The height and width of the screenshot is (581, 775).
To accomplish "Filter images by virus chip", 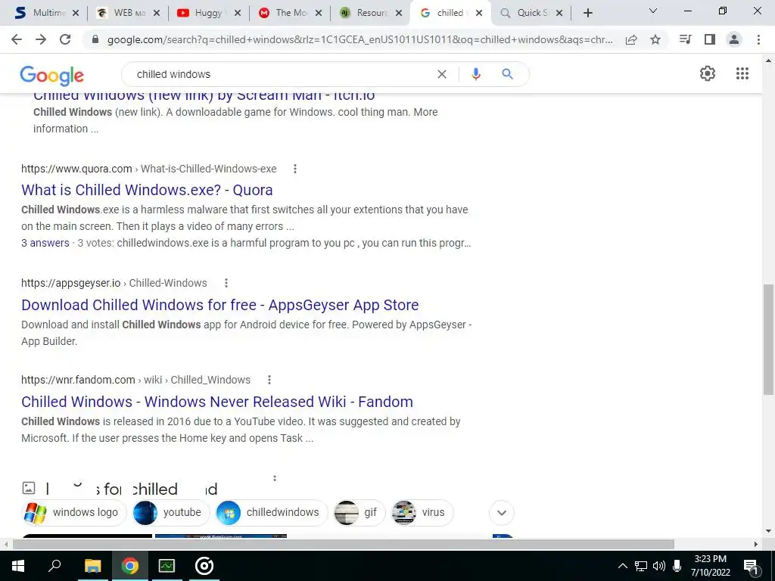I will [422, 512].
